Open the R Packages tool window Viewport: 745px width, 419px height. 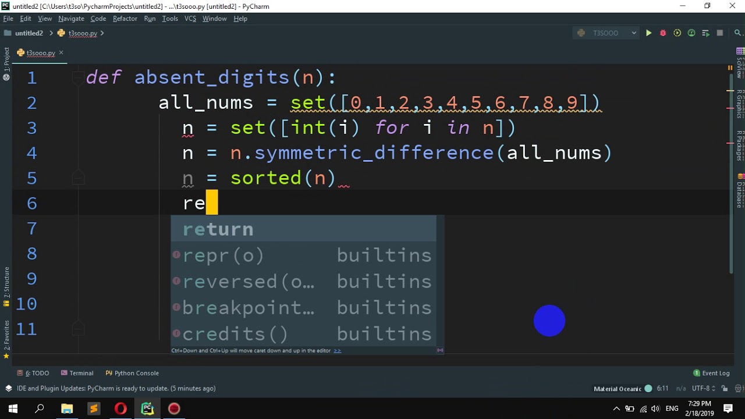(x=740, y=145)
